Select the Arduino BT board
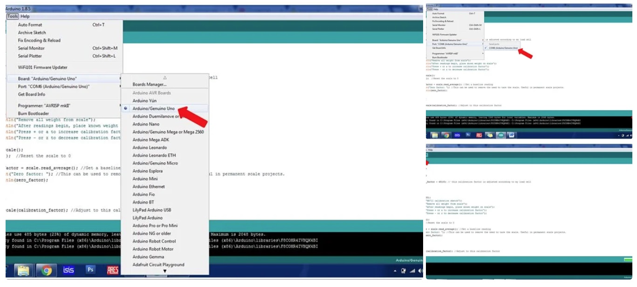The width and height of the screenshot is (637, 287). tap(165, 202)
